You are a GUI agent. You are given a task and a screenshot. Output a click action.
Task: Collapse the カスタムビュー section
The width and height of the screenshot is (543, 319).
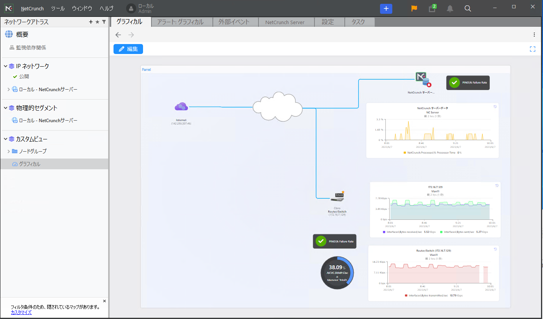click(x=6, y=139)
